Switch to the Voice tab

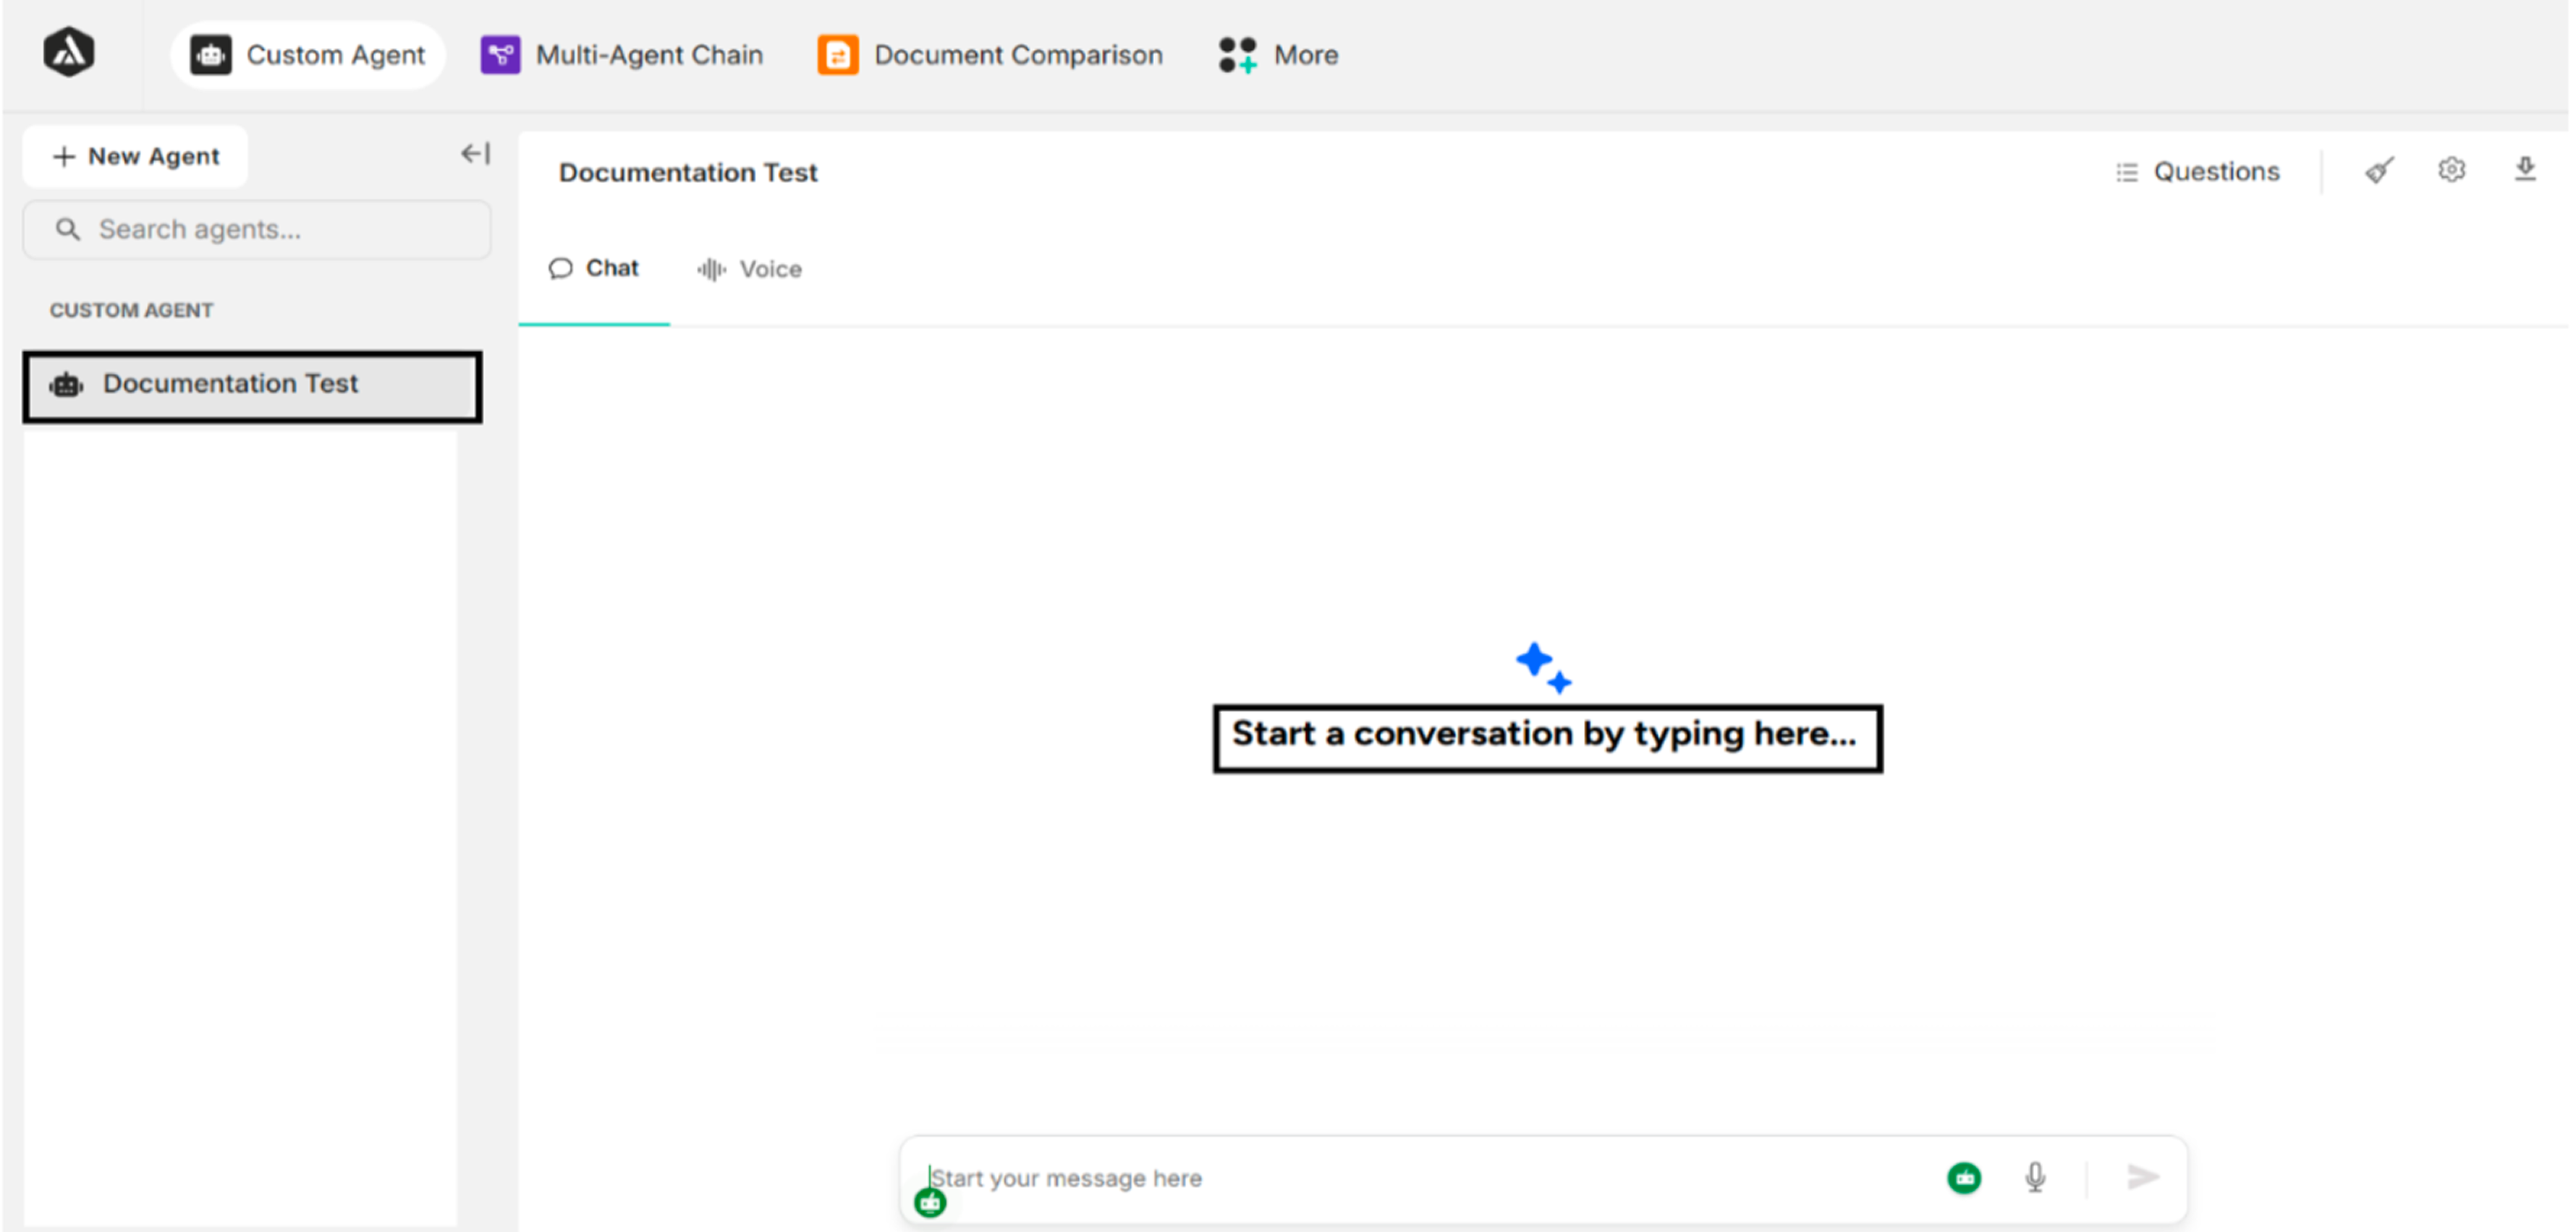pyautogui.click(x=749, y=270)
